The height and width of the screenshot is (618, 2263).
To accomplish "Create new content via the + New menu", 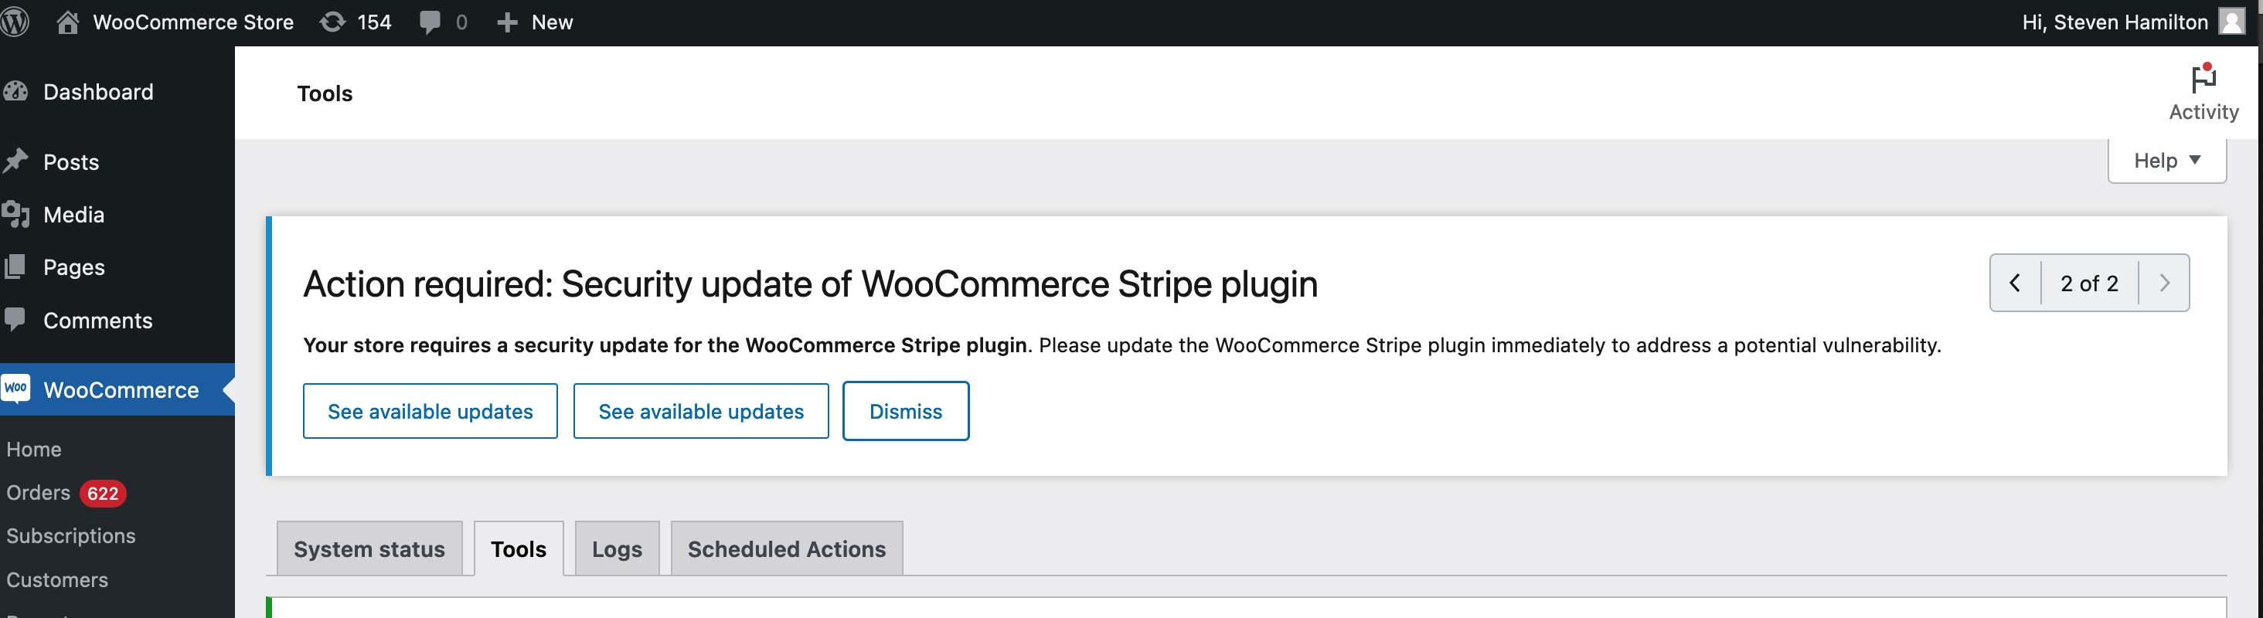I will pyautogui.click(x=534, y=22).
